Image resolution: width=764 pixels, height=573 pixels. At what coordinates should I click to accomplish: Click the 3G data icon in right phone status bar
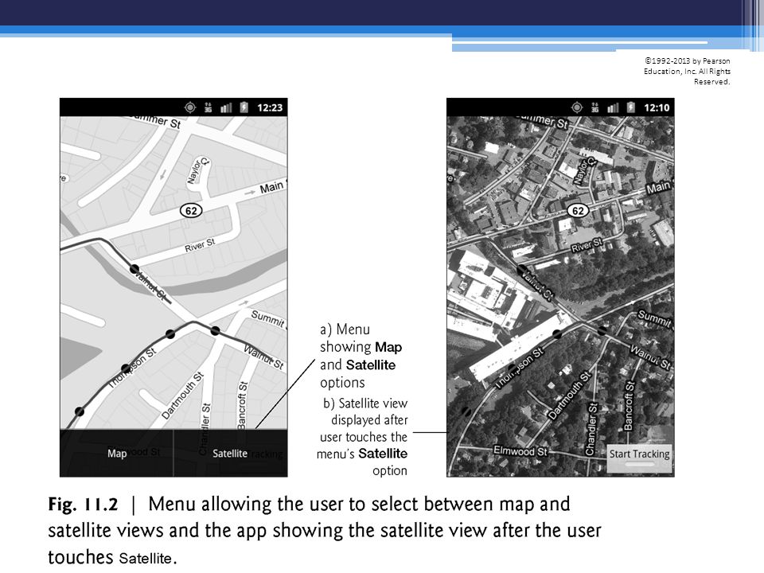pyautogui.click(x=595, y=107)
